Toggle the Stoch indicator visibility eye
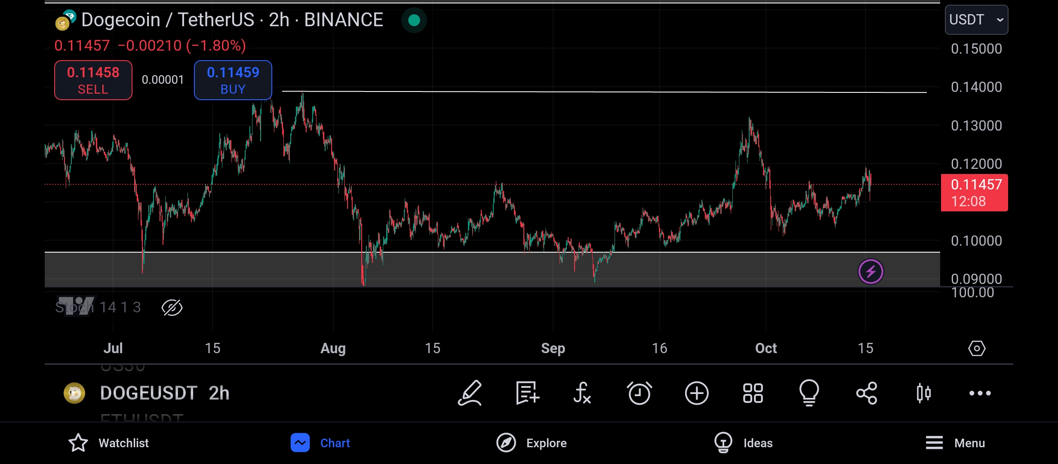This screenshot has width=1058, height=464. (x=172, y=308)
